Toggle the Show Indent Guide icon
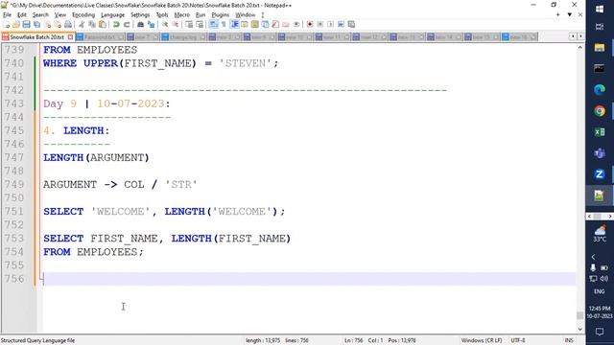 [235, 24]
